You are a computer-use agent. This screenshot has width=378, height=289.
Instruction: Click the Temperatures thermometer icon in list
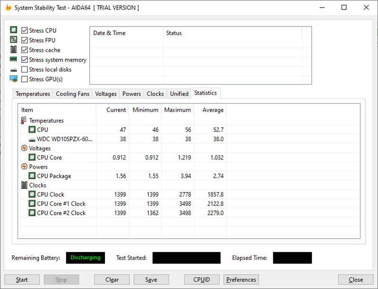tap(24, 120)
